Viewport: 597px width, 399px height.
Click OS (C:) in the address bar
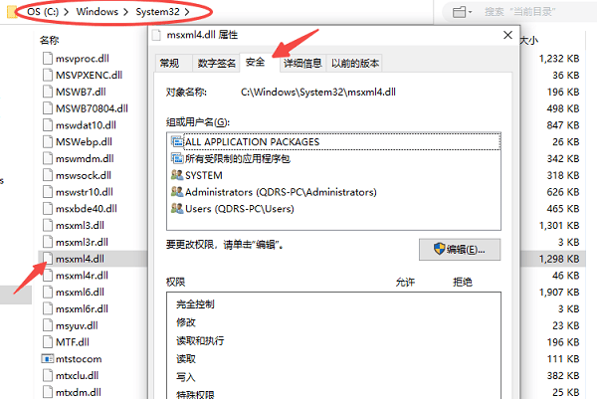(x=43, y=12)
